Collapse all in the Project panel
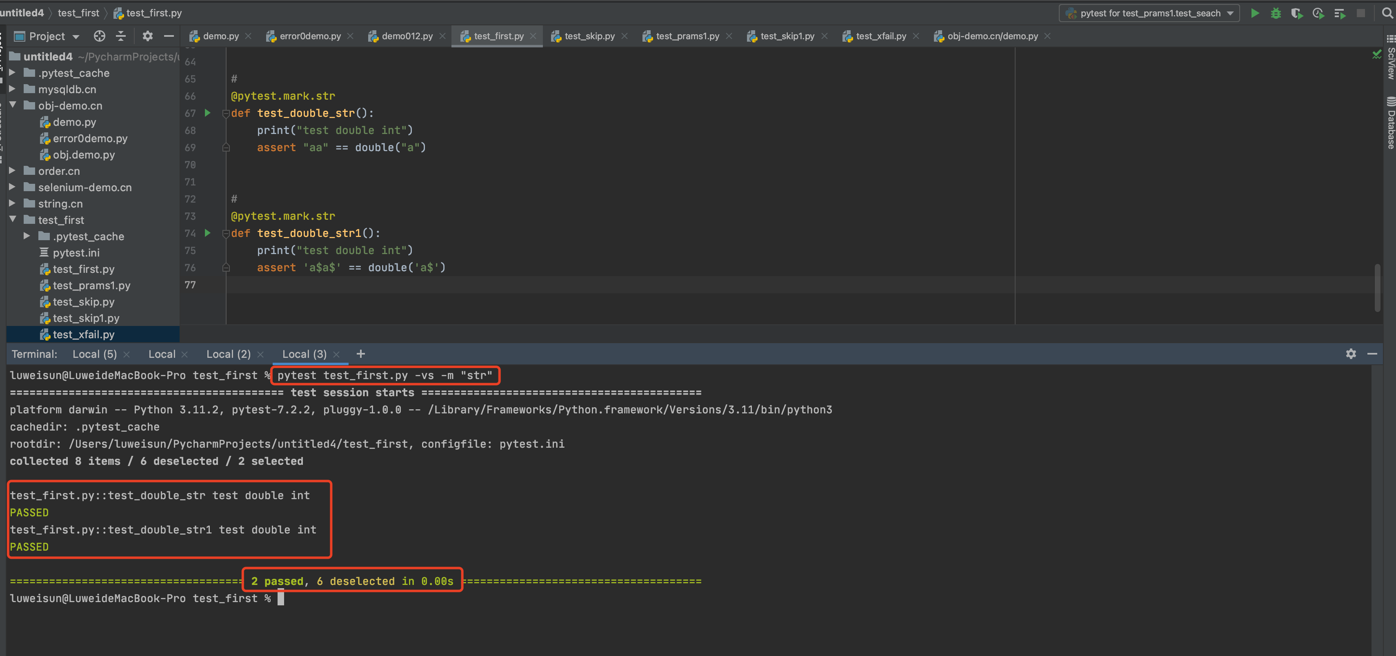 (121, 36)
